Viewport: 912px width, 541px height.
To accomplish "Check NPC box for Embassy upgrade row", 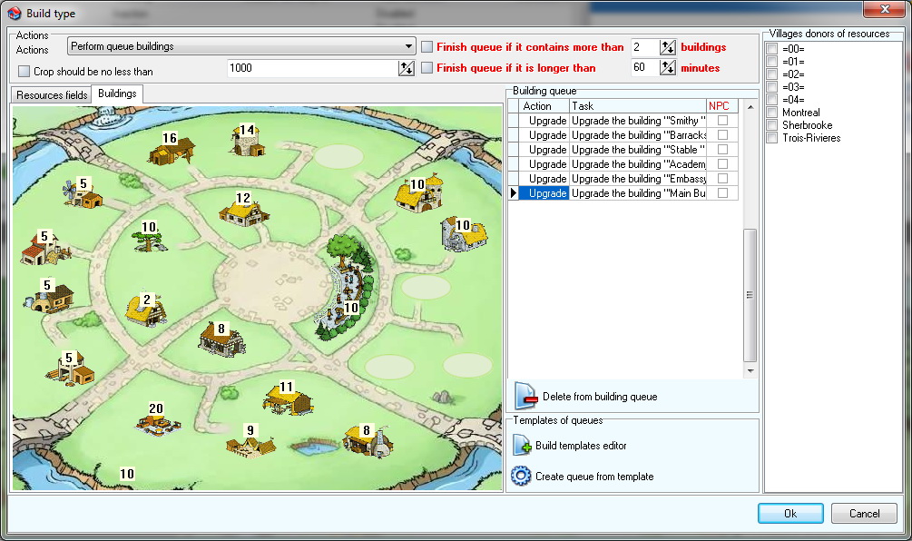I will [722, 179].
